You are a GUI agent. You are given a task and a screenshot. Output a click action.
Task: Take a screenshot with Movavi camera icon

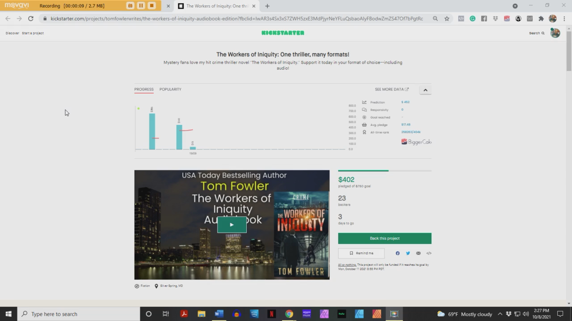[x=130, y=6]
